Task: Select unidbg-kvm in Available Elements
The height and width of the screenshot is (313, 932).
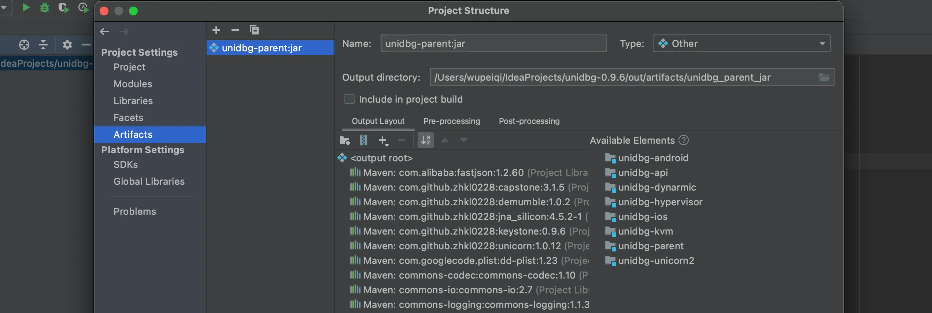Action: point(639,232)
